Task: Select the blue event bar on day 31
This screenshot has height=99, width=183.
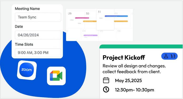Action: click(x=116, y=16)
